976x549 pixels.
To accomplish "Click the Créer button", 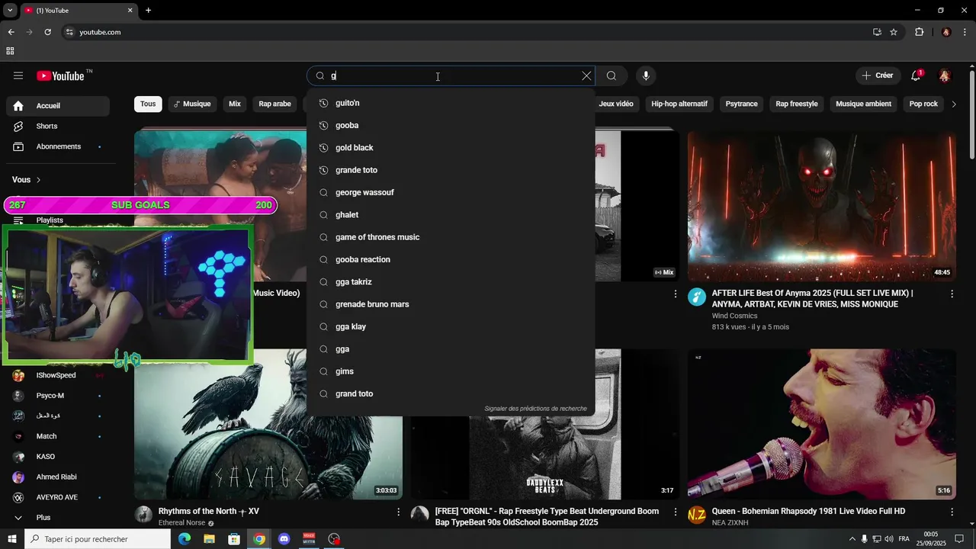I will click(x=878, y=75).
